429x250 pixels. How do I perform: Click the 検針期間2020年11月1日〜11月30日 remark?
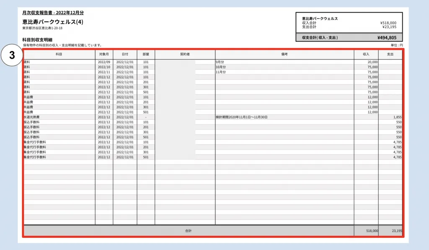[242, 117]
